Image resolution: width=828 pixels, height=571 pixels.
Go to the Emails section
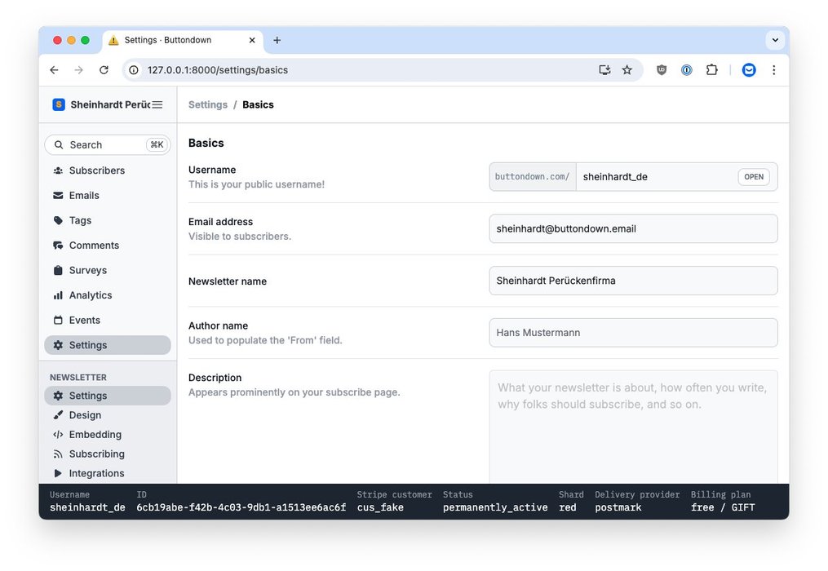tap(84, 196)
